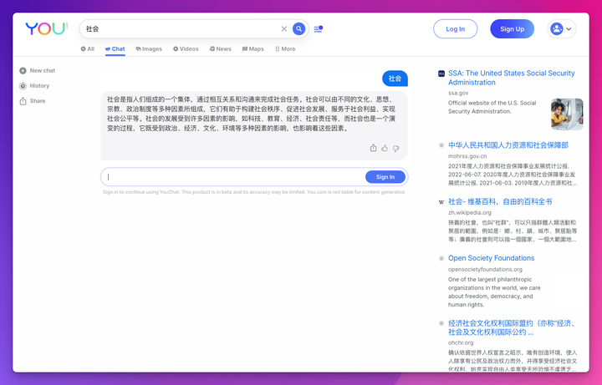Click the SSA result thumbnail image

click(567, 114)
